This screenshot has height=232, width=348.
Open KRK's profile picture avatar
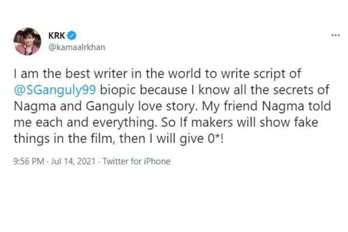(x=27, y=41)
